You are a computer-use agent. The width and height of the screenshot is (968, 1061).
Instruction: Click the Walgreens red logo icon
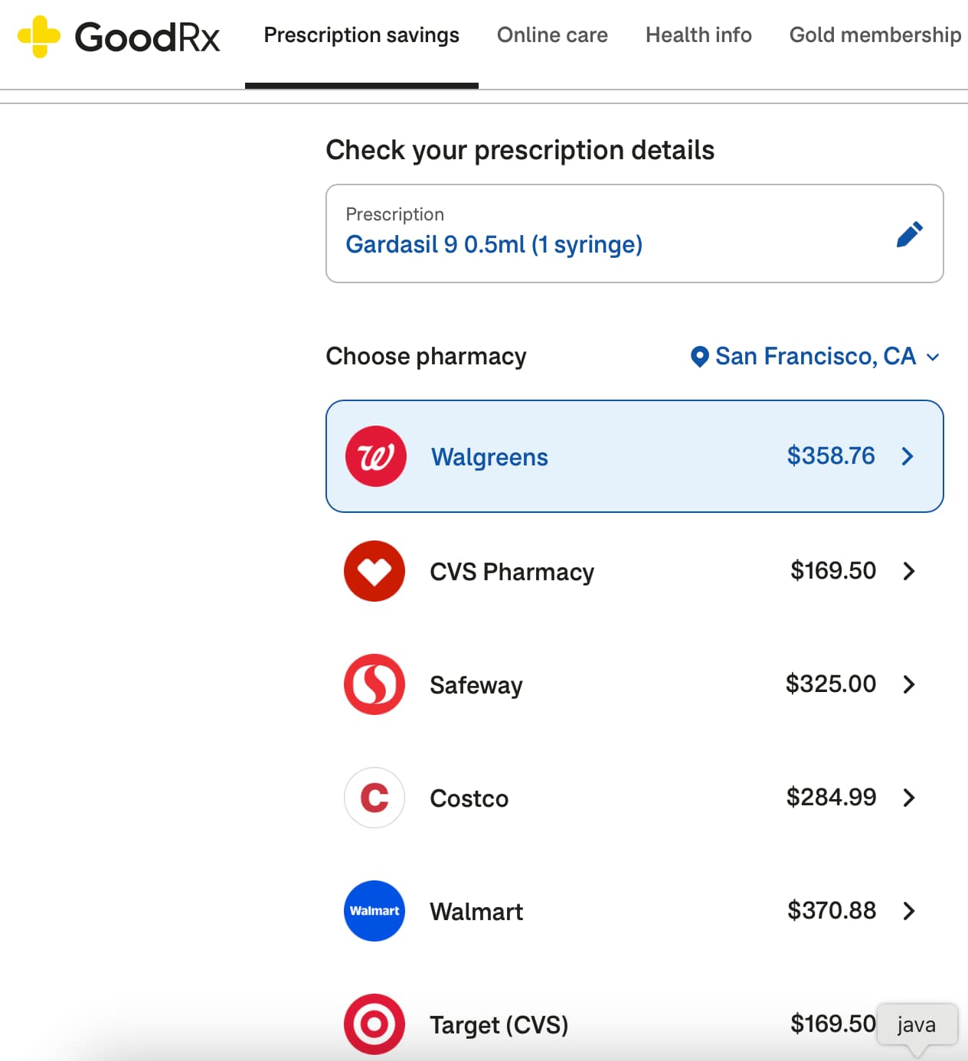(x=375, y=456)
